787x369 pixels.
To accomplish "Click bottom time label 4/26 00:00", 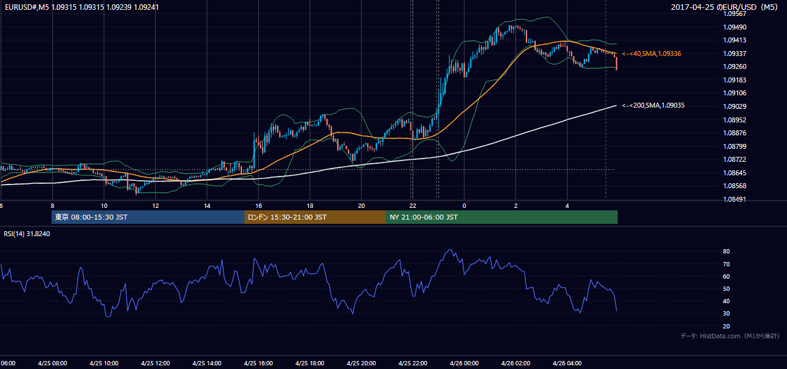I will 464,363.
